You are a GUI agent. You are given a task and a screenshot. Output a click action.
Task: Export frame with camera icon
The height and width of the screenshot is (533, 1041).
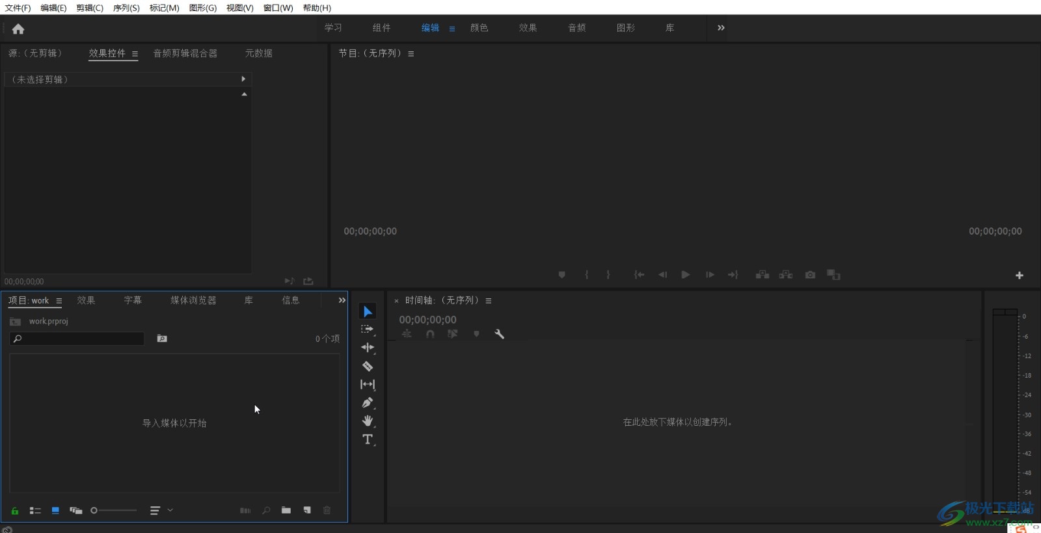pos(810,275)
